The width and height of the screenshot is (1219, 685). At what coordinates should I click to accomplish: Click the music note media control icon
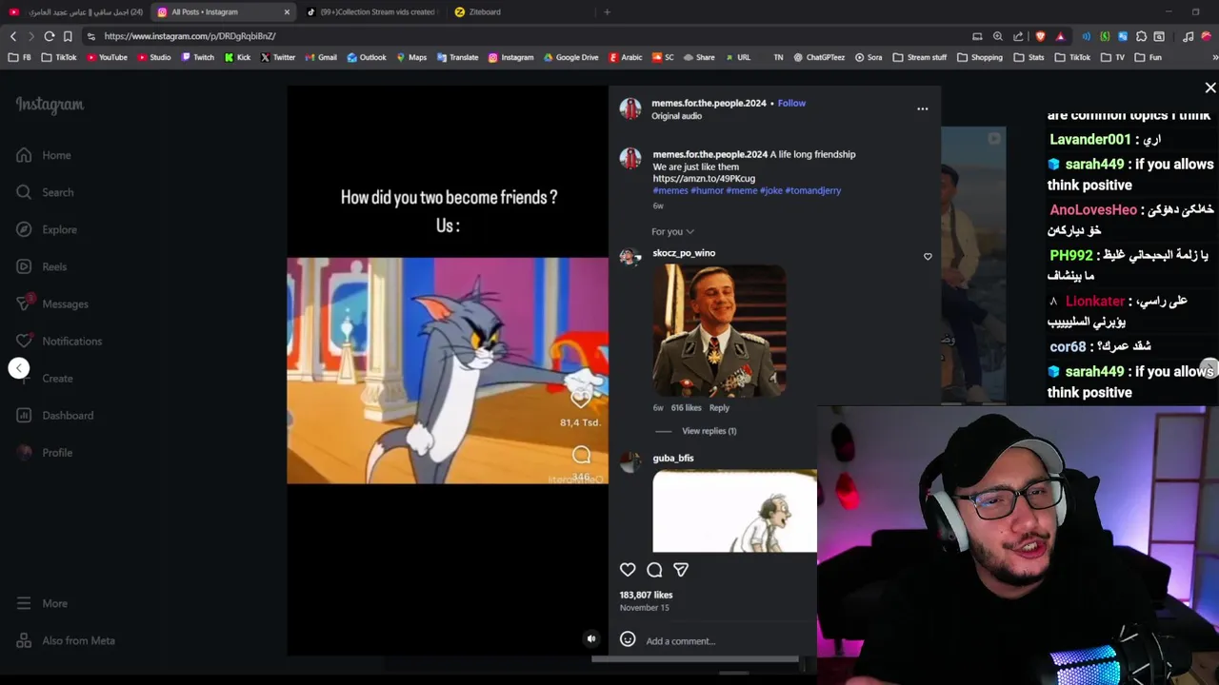tap(1188, 36)
